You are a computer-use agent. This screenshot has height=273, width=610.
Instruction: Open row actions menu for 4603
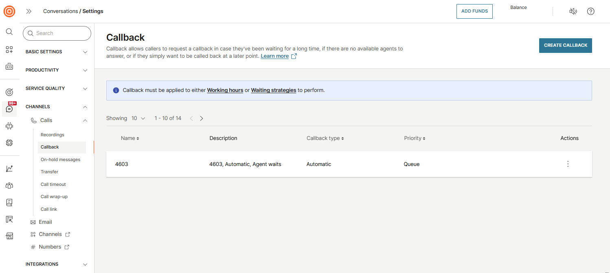click(x=568, y=164)
